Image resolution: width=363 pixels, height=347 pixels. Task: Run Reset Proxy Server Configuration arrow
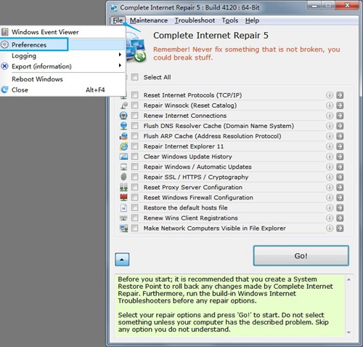point(340,187)
